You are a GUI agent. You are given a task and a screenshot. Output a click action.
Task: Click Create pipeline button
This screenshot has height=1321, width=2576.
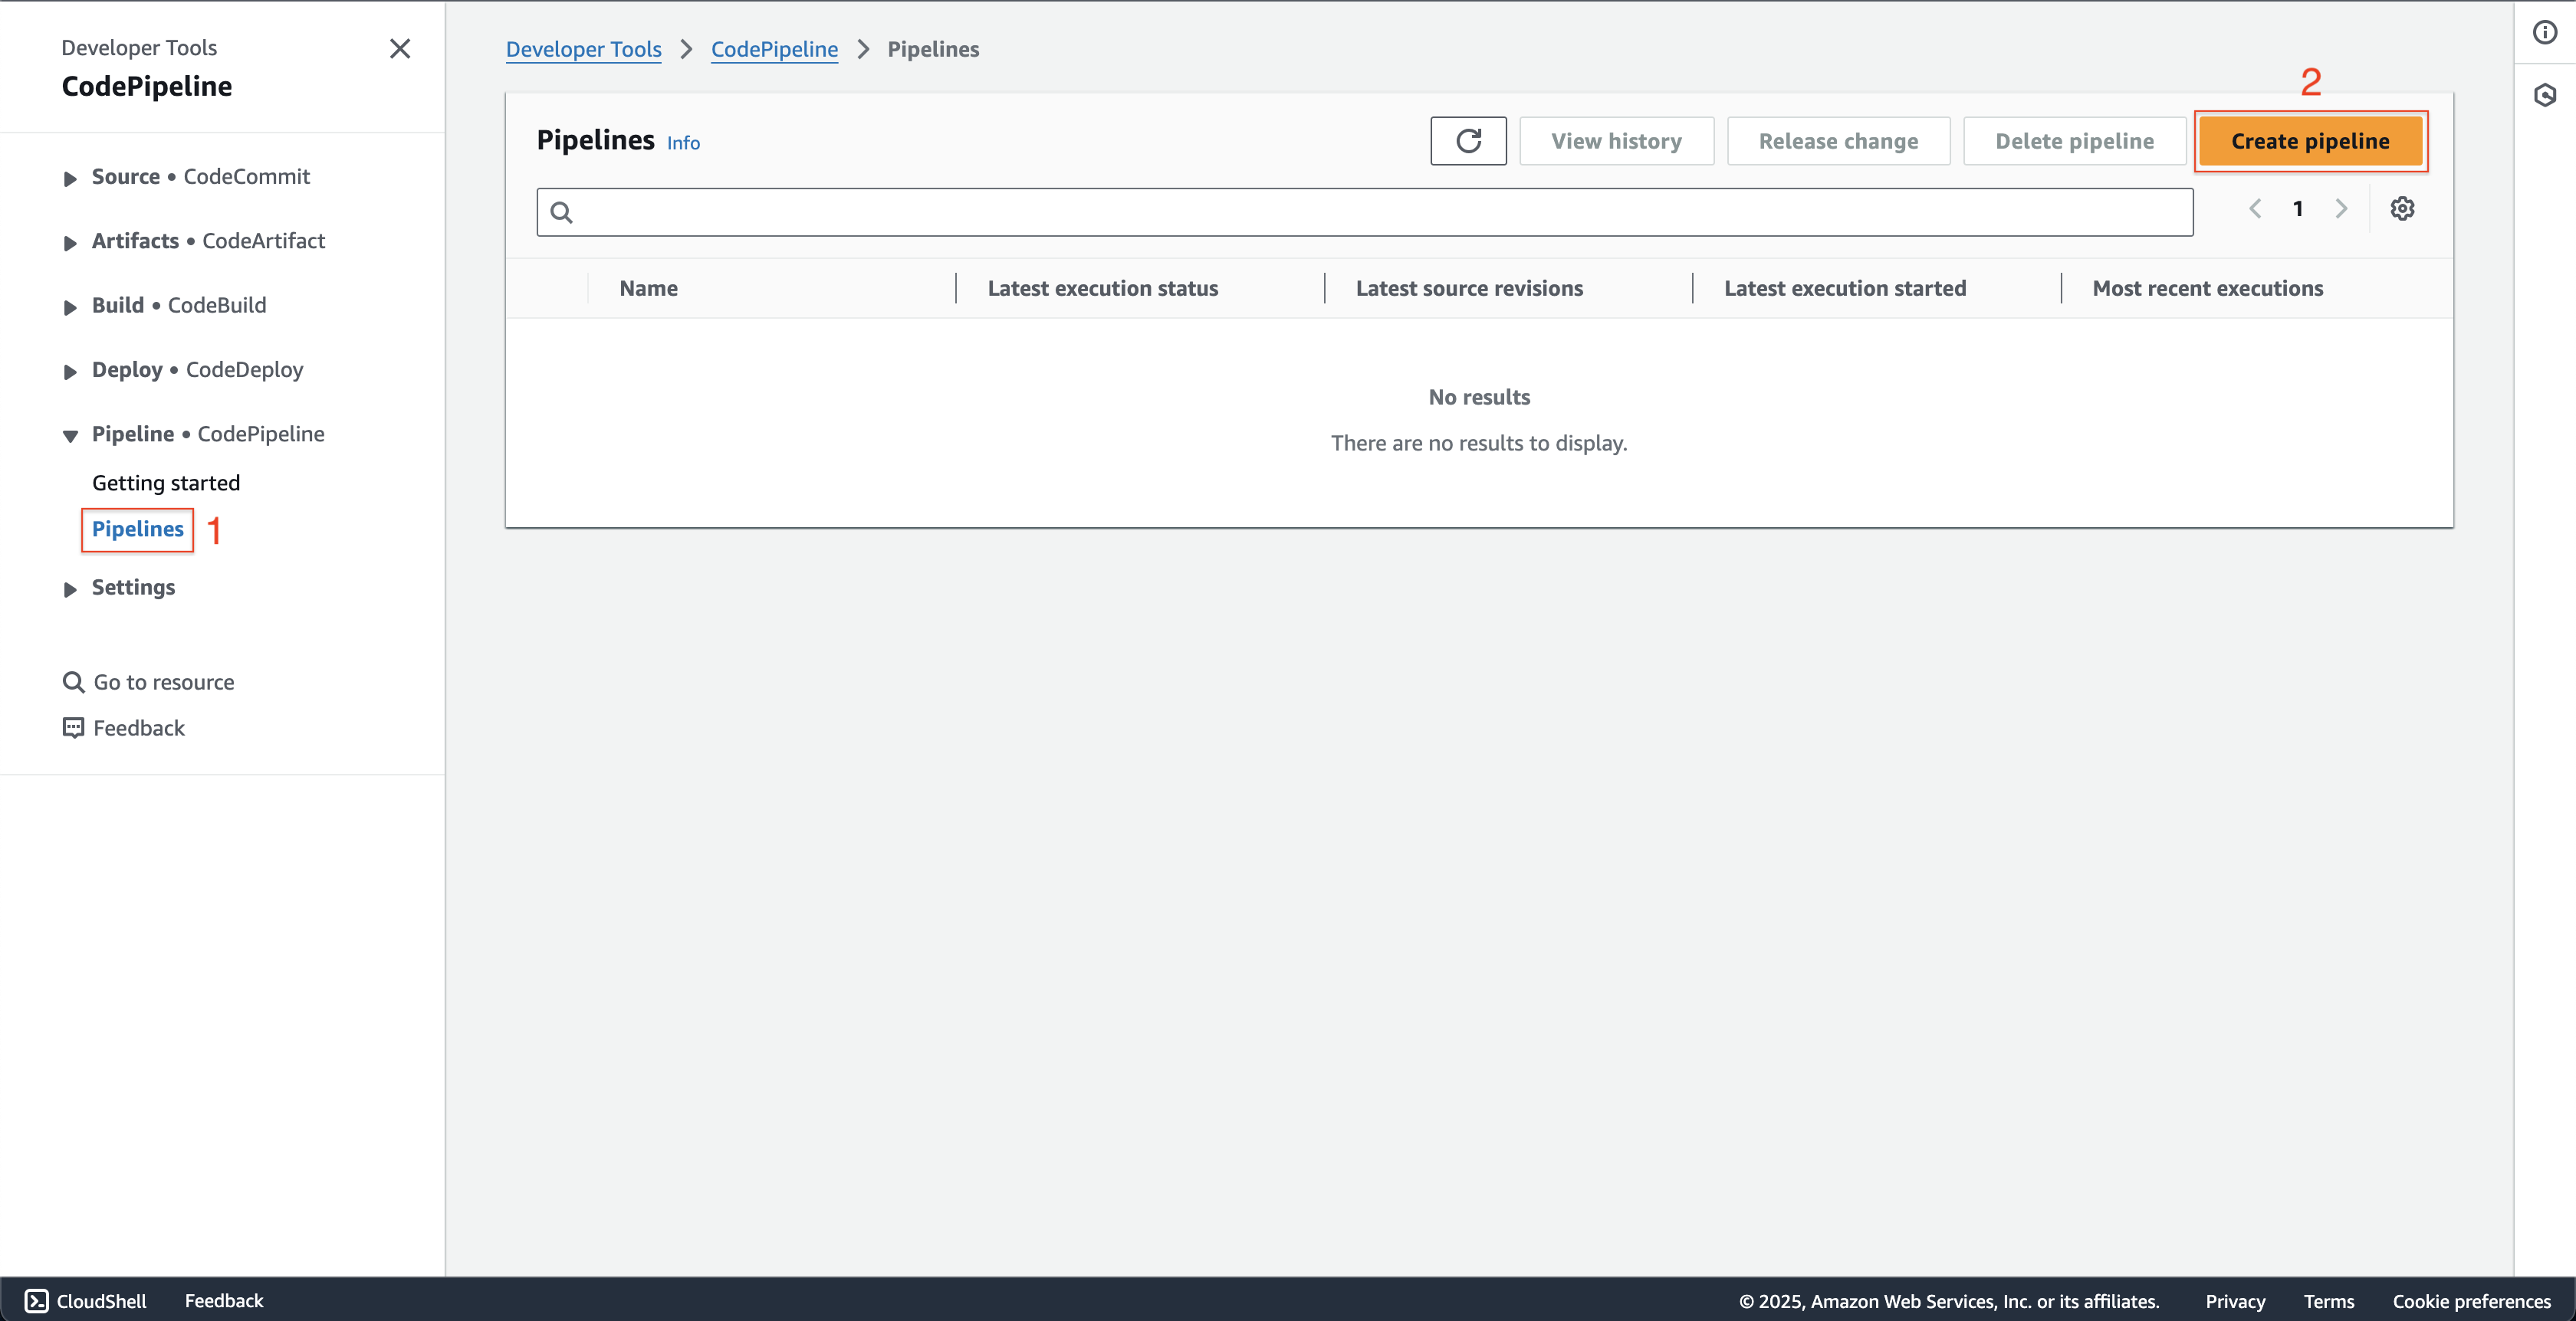pos(2310,141)
